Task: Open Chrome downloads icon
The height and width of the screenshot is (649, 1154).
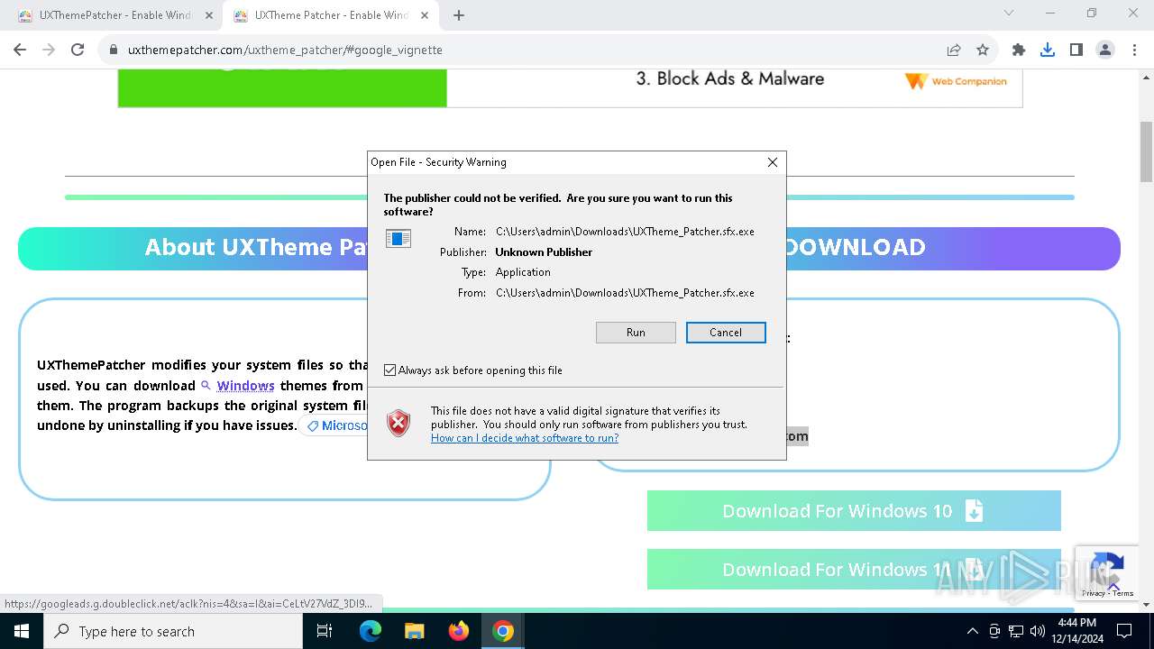Action: coord(1048,50)
